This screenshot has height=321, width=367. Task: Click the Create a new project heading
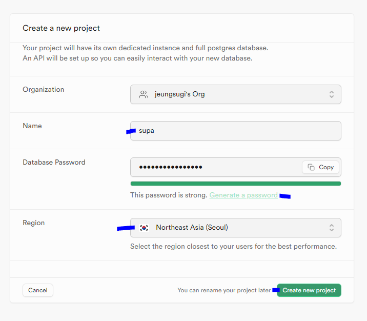click(x=61, y=28)
